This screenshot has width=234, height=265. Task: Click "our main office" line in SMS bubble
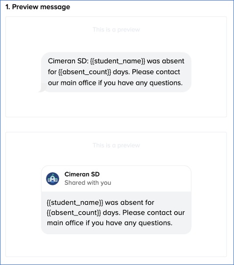(72, 83)
